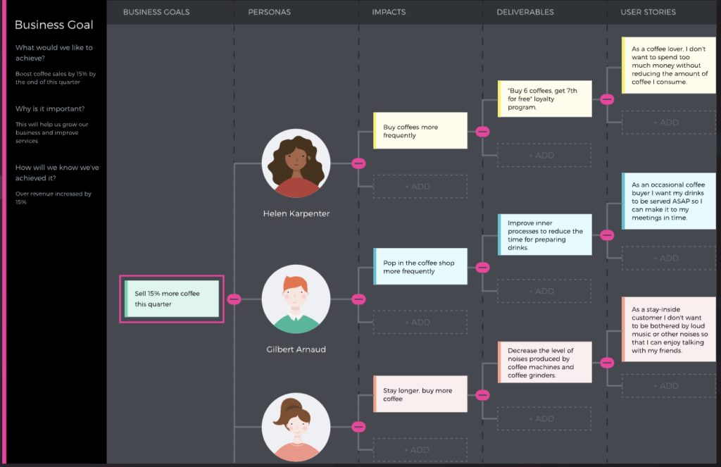This screenshot has height=467, width=721.
Task: Open the "As a stay-inside customer" story card
Action: (x=668, y=330)
